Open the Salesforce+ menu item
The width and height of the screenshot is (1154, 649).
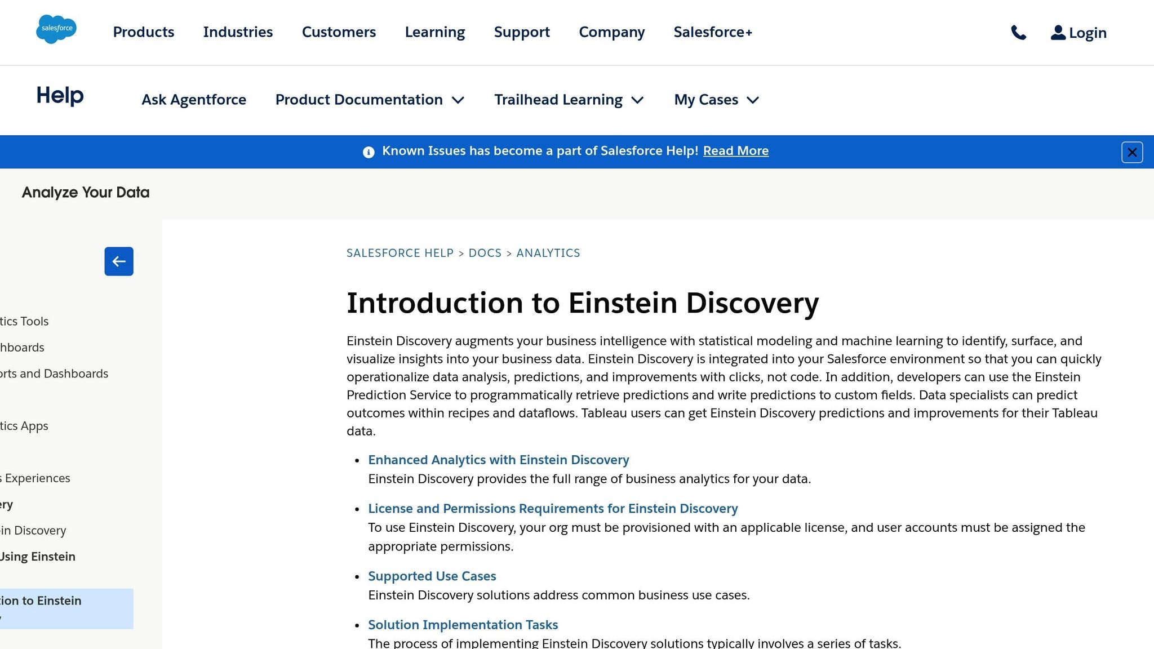(x=713, y=32)
